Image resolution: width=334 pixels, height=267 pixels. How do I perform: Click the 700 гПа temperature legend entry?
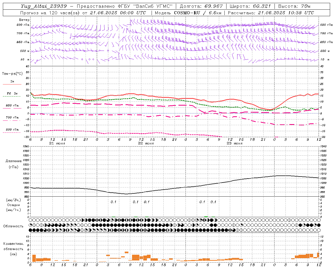12,118
